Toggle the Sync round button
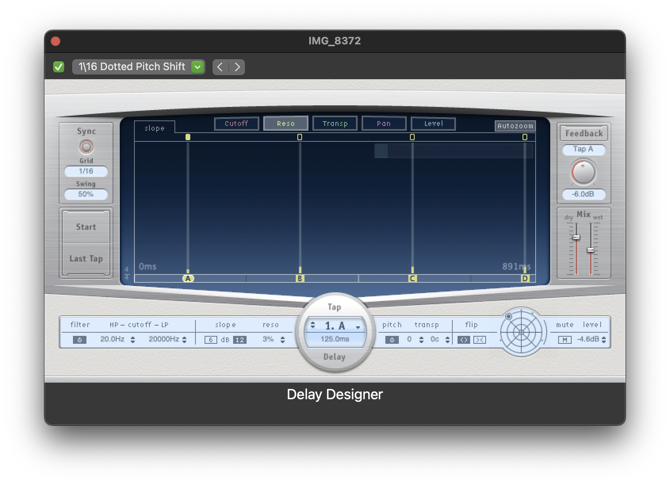The height and width of the screenshot is (484, 670). 86,147
